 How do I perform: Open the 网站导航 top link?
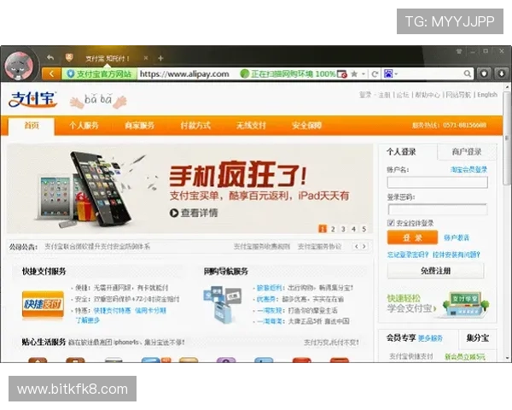tap(458, 95)
